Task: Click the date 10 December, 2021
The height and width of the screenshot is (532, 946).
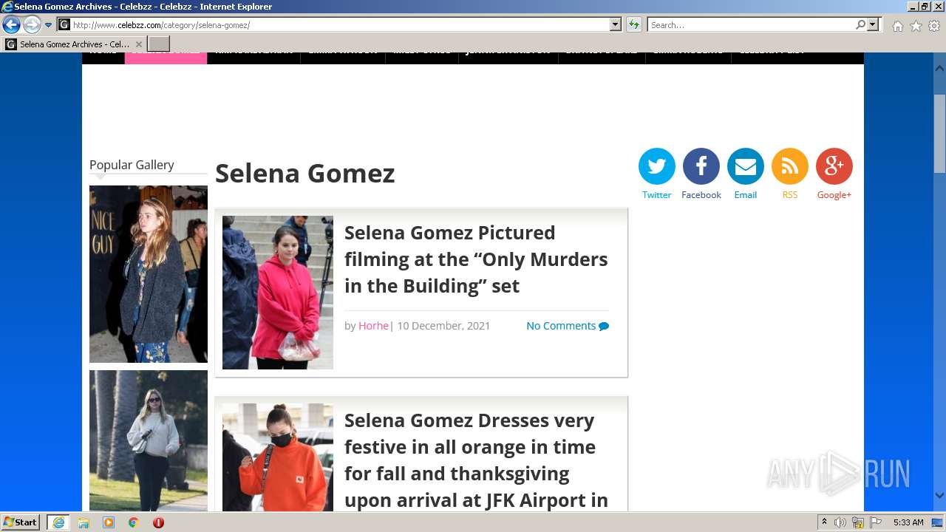Action: pos(443,326)
